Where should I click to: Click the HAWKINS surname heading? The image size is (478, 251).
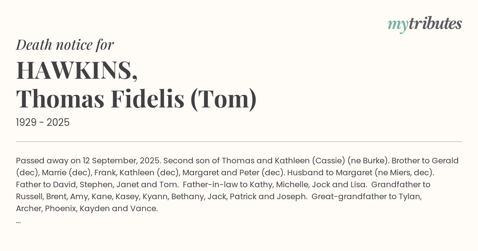[77, 70]
